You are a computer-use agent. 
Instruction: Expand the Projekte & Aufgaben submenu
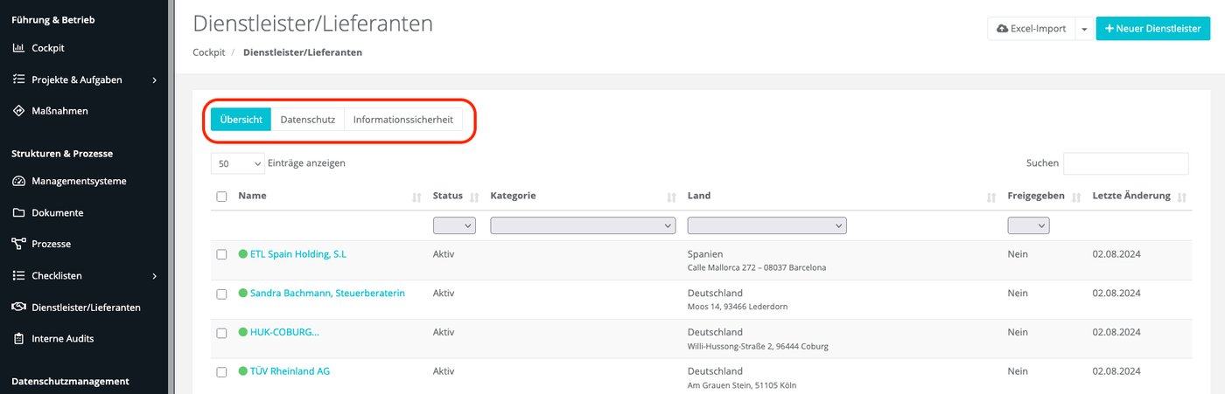pos(154,79)
